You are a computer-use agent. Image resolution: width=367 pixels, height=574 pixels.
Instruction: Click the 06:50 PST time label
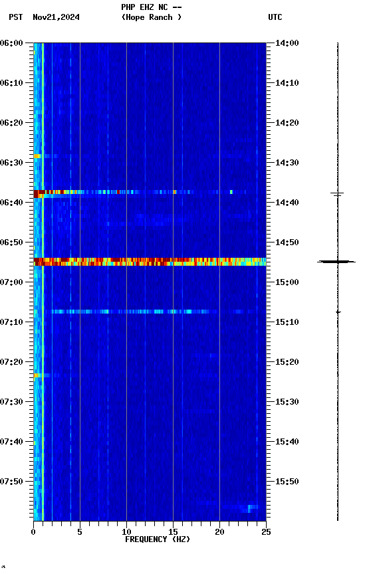coord(11,242)
